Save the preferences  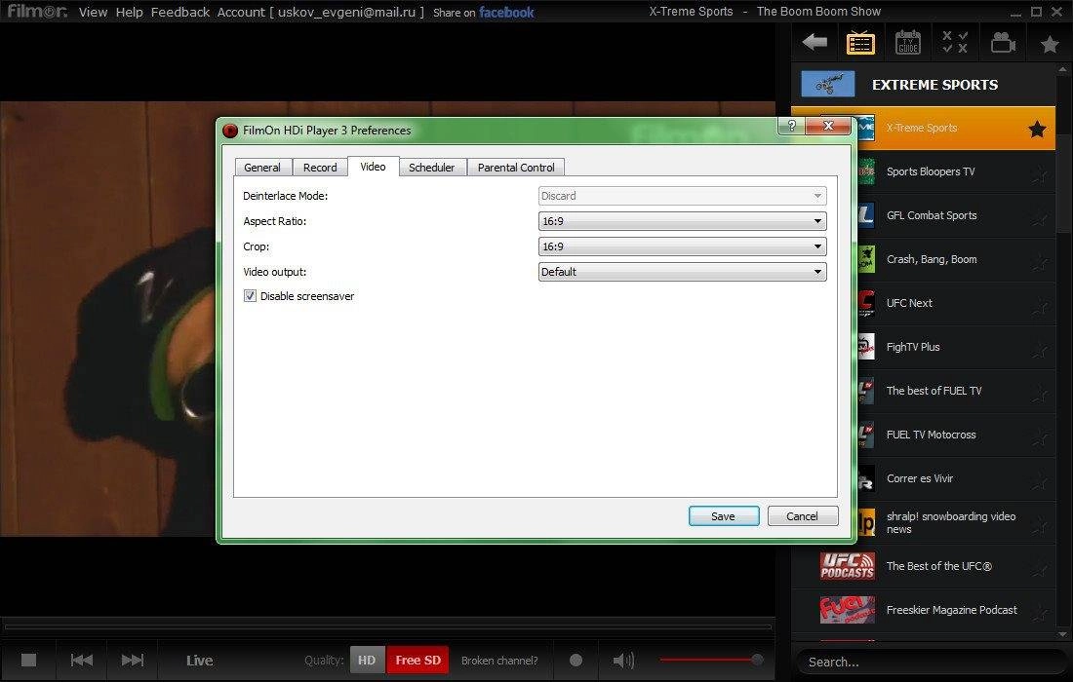[724, 516]
